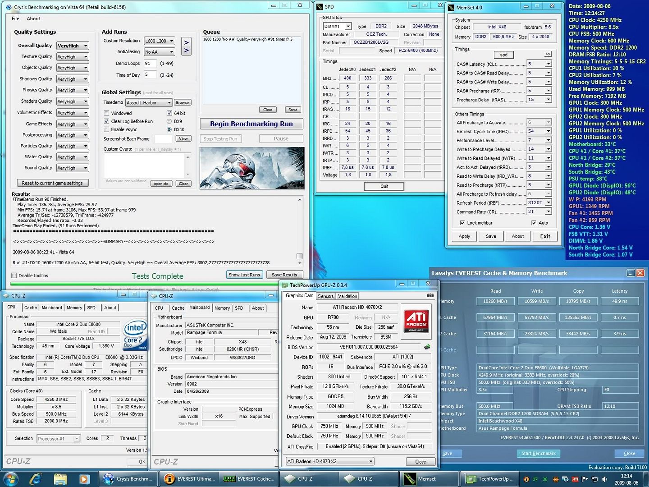649x487 pixels.
Task: Open the Overall Quality dropdown
Action: point(73,46)
